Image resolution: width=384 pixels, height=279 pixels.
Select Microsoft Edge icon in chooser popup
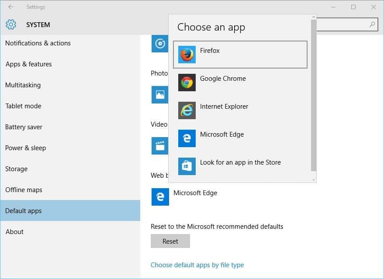point(187,138)
